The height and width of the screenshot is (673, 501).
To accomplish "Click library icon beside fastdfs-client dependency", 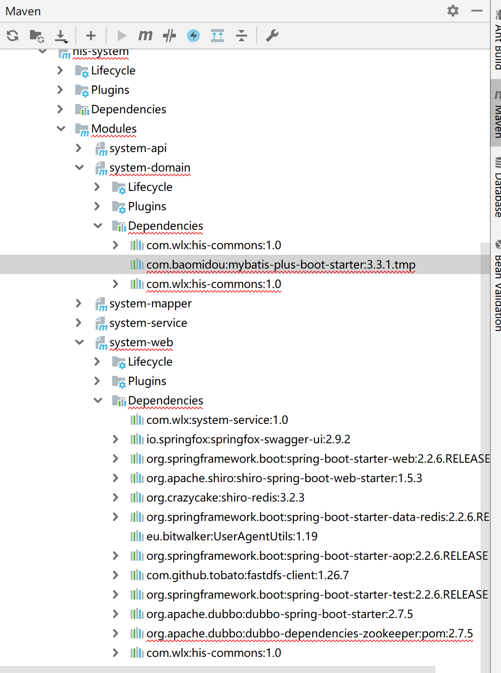I will 137,575.
